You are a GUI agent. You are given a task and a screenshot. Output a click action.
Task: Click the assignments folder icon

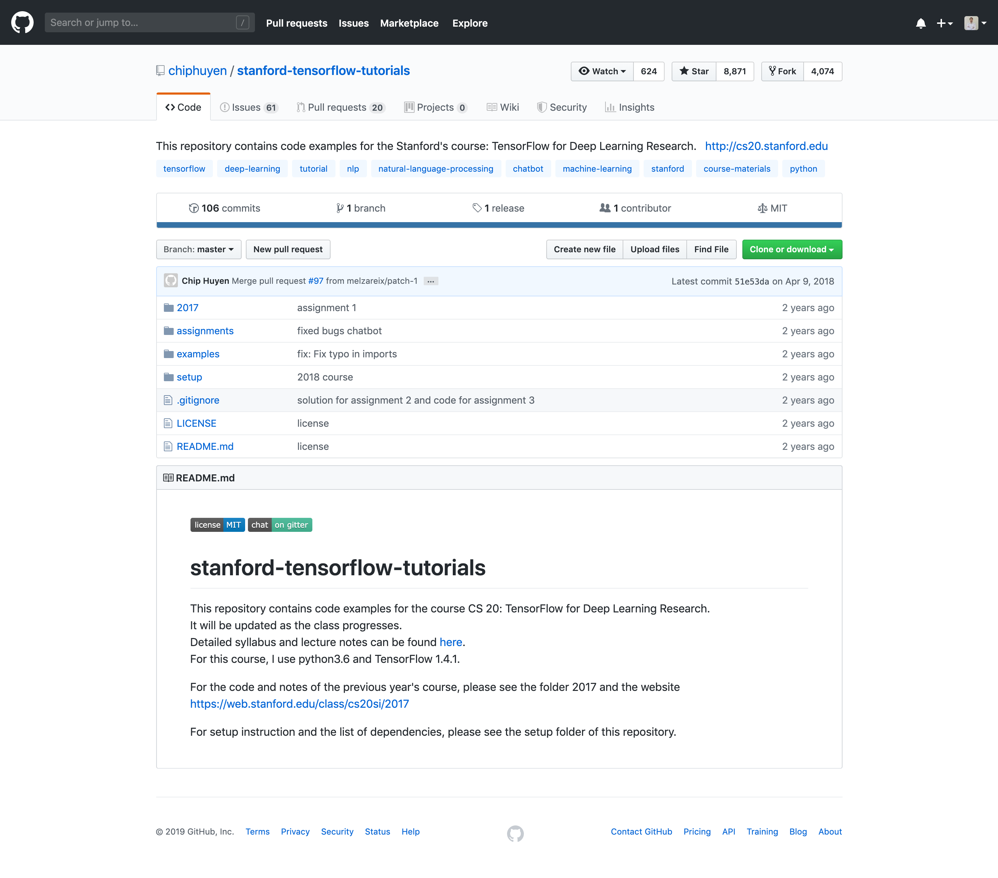[168, 331]
